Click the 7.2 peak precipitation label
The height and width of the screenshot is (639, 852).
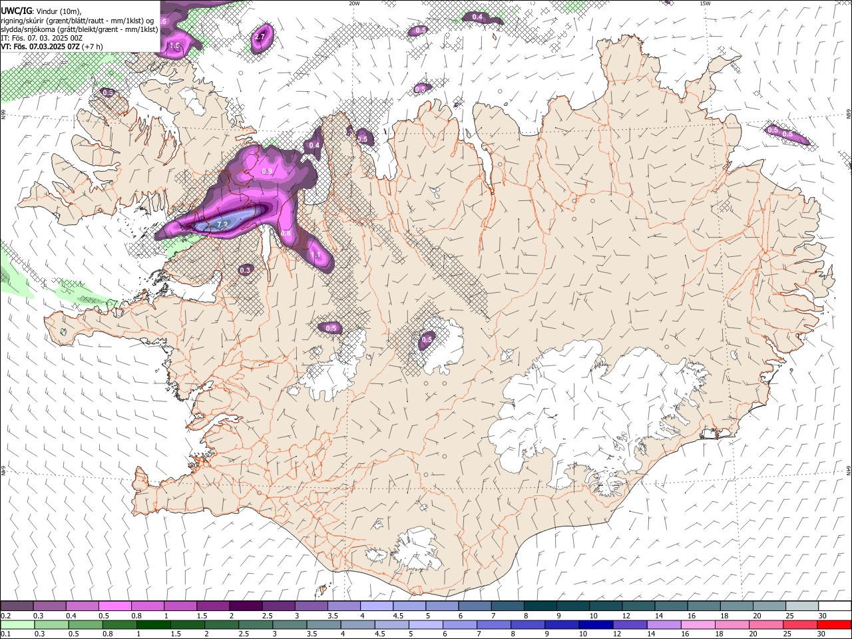[x=222, y=225]
